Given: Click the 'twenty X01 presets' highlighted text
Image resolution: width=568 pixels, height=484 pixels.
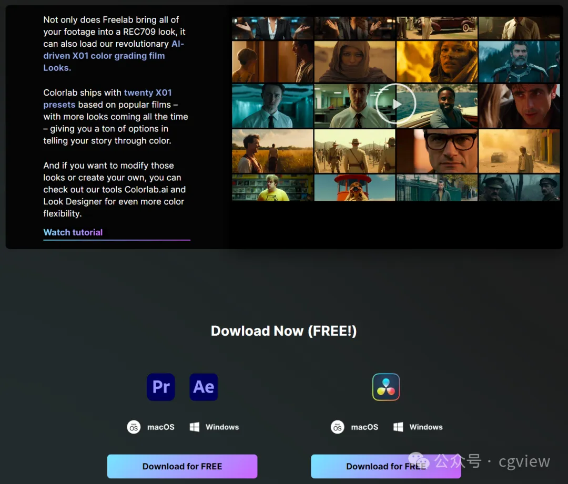Looking at the screenshot, I should tap(108, 98).
